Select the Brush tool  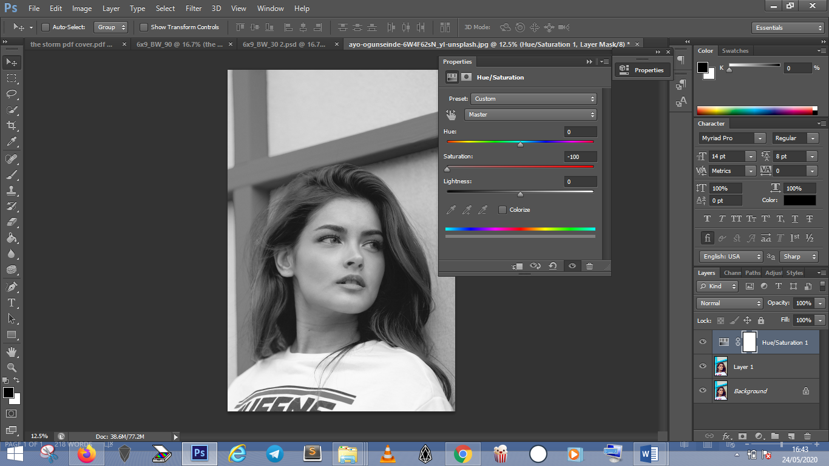coord(12,175)
